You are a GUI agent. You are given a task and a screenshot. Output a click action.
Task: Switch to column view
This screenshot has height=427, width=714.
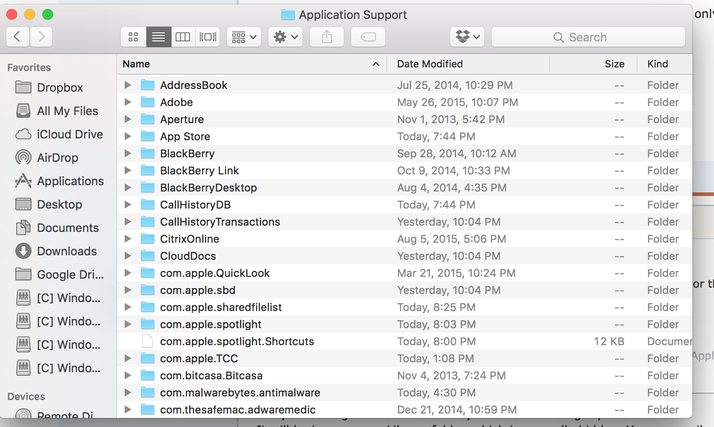tap(183, 37)
